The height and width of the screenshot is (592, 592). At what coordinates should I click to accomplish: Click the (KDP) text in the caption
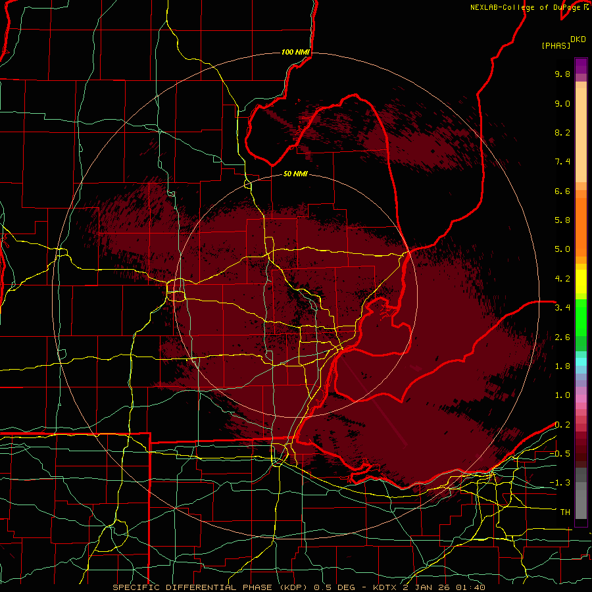[293, 587]
